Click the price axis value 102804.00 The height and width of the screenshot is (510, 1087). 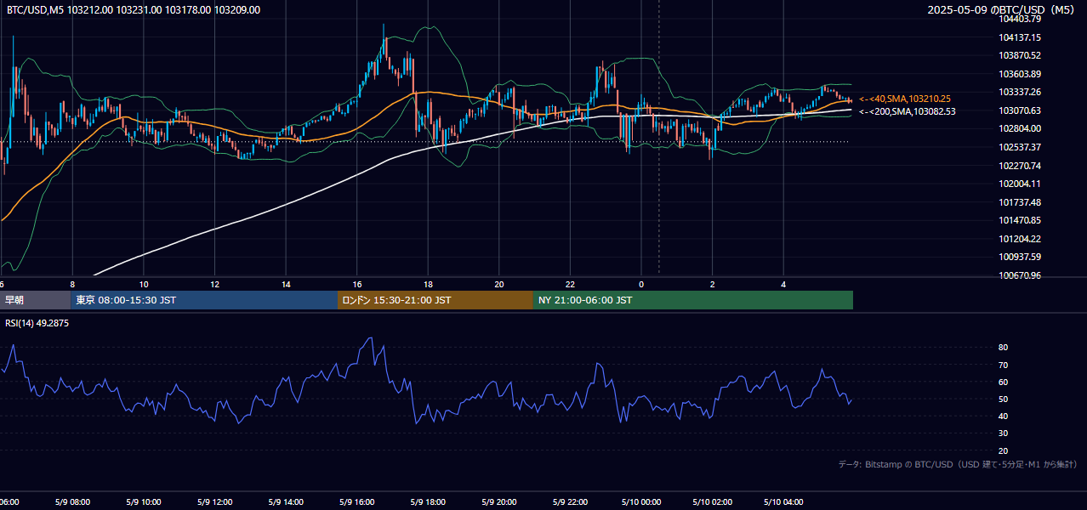1022,128
